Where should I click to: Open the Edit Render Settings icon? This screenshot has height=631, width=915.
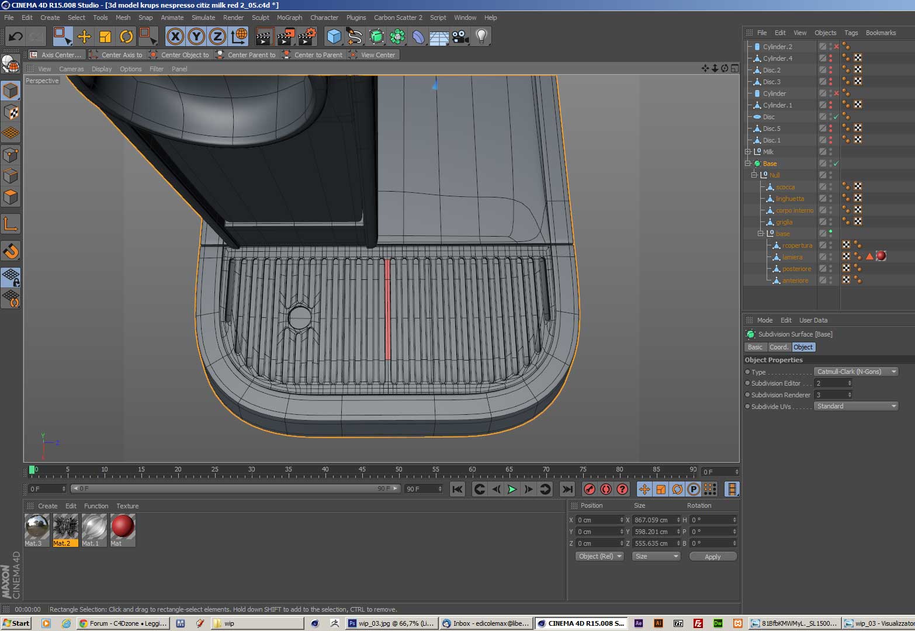[306, 37]
